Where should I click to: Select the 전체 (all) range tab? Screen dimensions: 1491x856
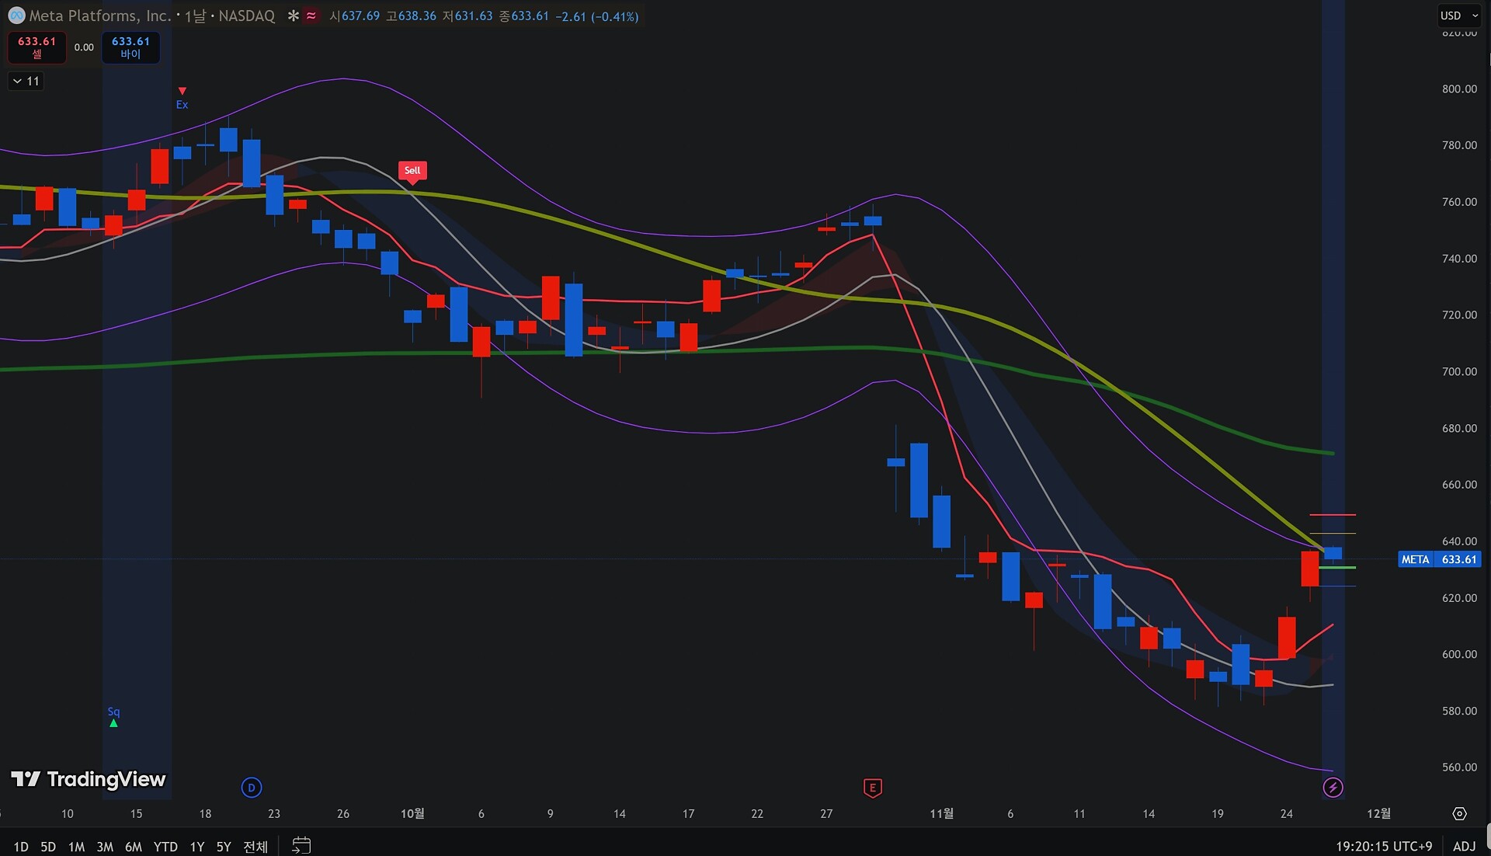(x=255, y=847)
